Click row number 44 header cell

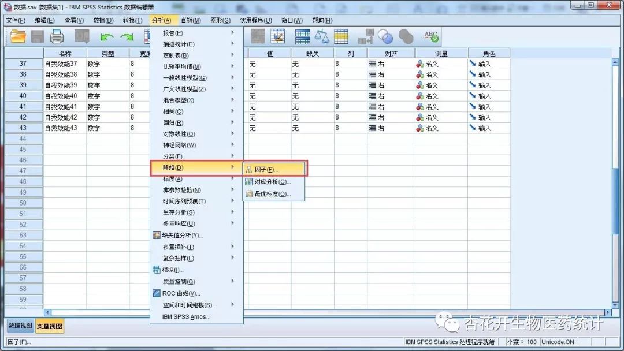[22, 139]
